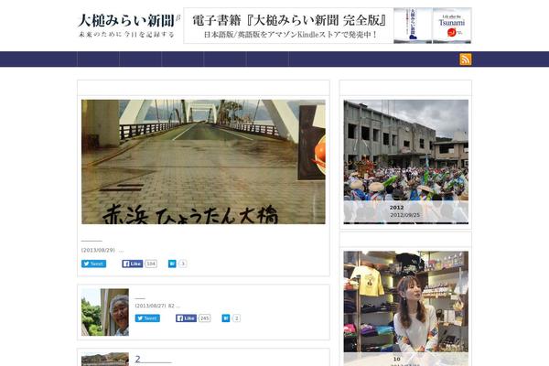Click the 245 Facebook like count
Screen dimensions: 549x366
[204, 318]
